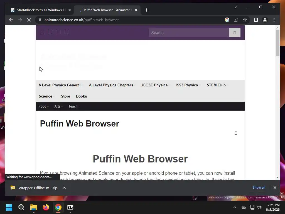Click first social icon in purple header
The height and width of the screenshot is (214, 285).
pyautogui.click(x=43, y=32)
